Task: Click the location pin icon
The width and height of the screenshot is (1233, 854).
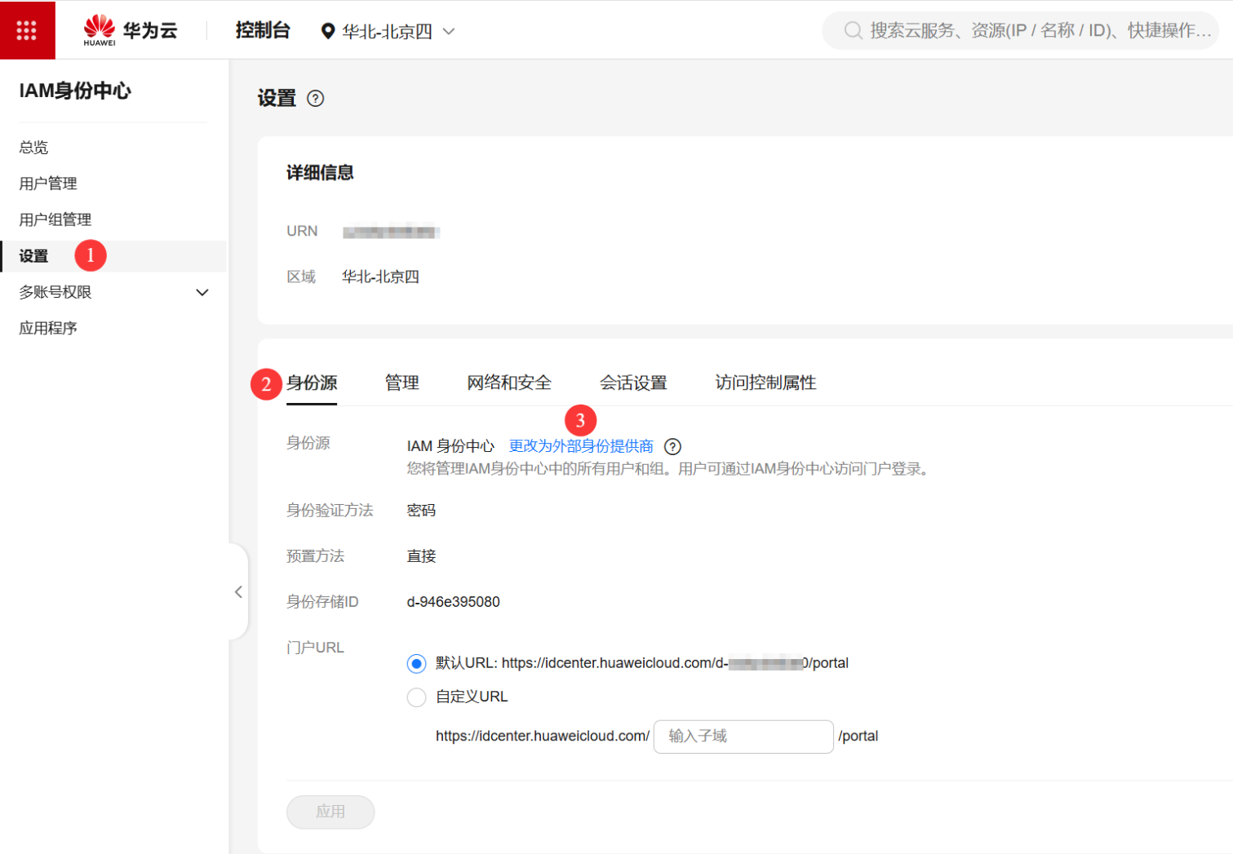Action: click(327, 31)
